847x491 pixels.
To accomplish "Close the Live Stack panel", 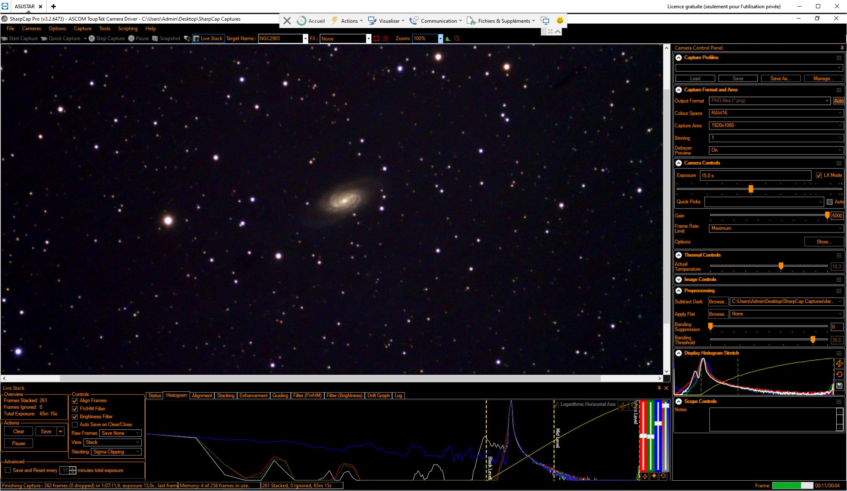I will (666, 388).
